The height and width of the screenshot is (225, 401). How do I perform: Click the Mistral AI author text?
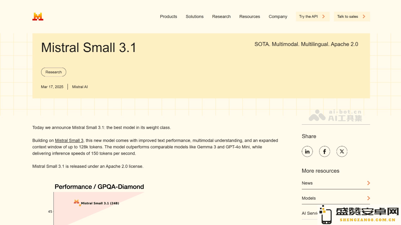point(80,87)
